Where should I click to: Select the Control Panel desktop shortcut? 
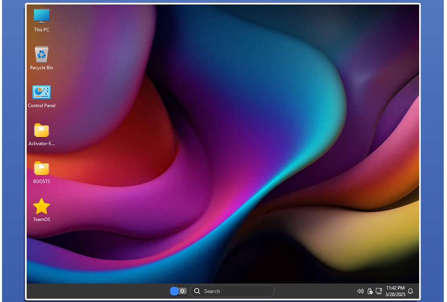tap(42, 92)
